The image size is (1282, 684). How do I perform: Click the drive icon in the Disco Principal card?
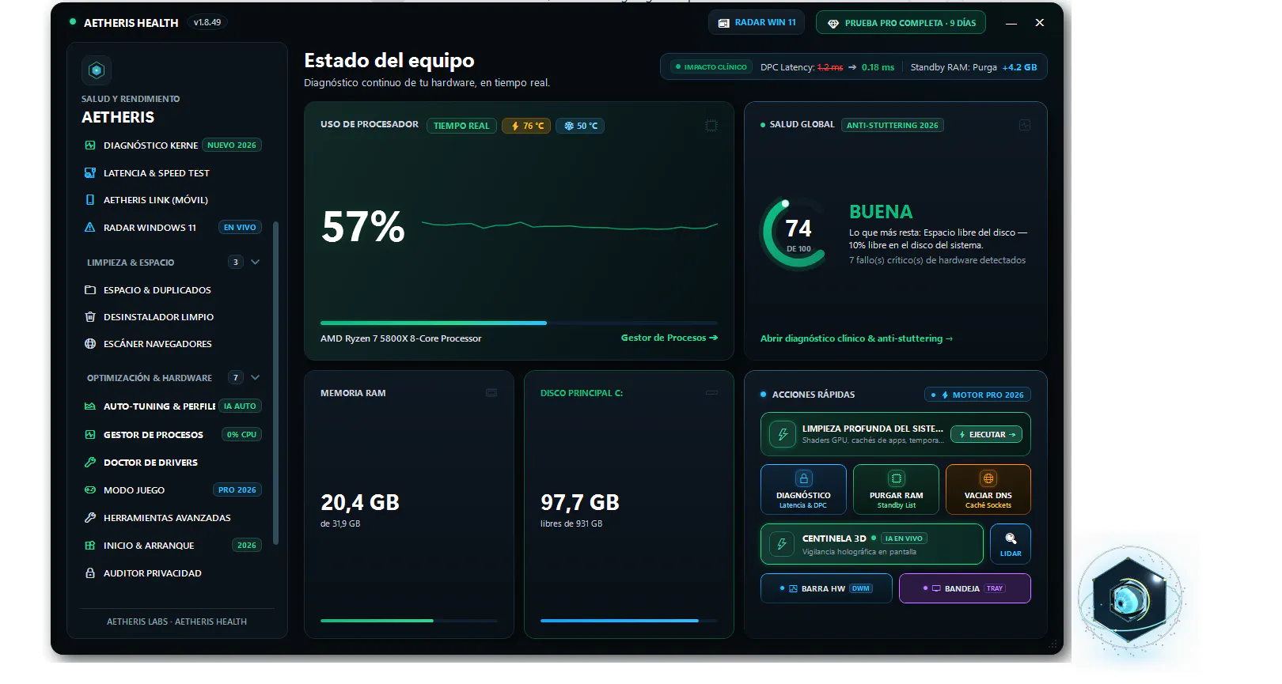711,393
